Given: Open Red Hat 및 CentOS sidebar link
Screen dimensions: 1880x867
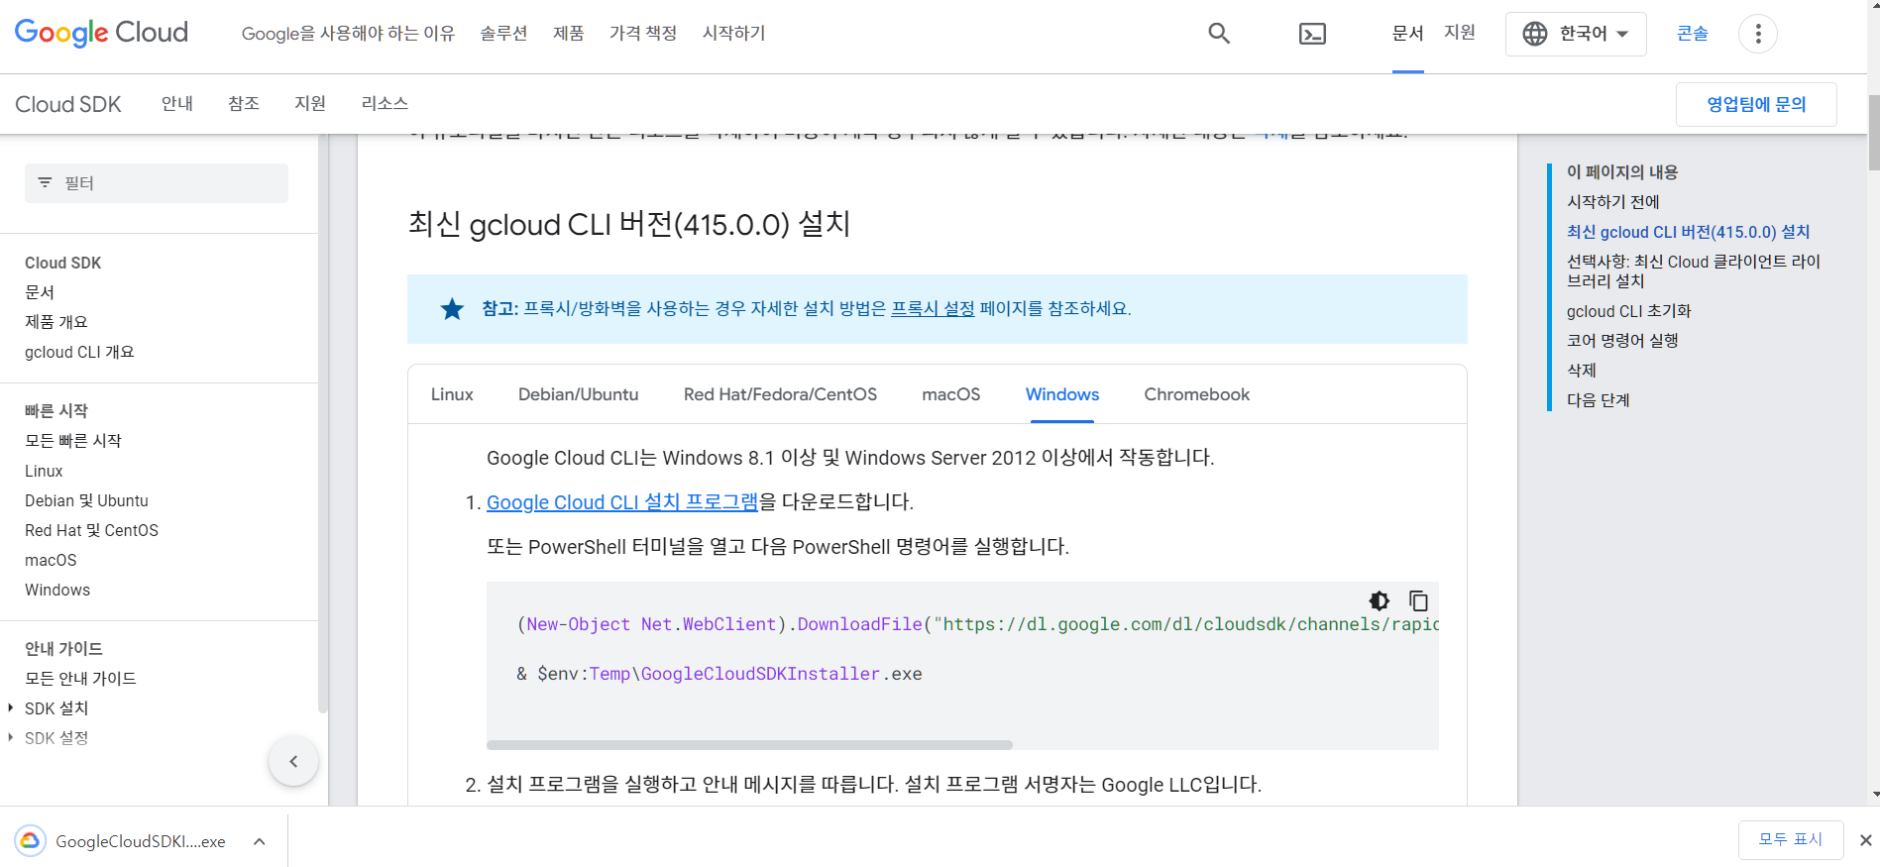Looking at the screenshot, I should (91, 530).
